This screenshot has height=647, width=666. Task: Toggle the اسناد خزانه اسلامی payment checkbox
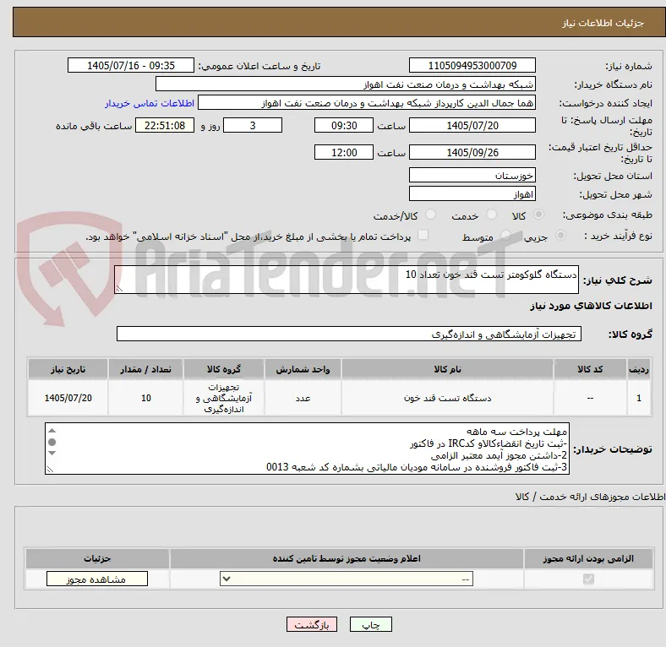coord(423,235)
